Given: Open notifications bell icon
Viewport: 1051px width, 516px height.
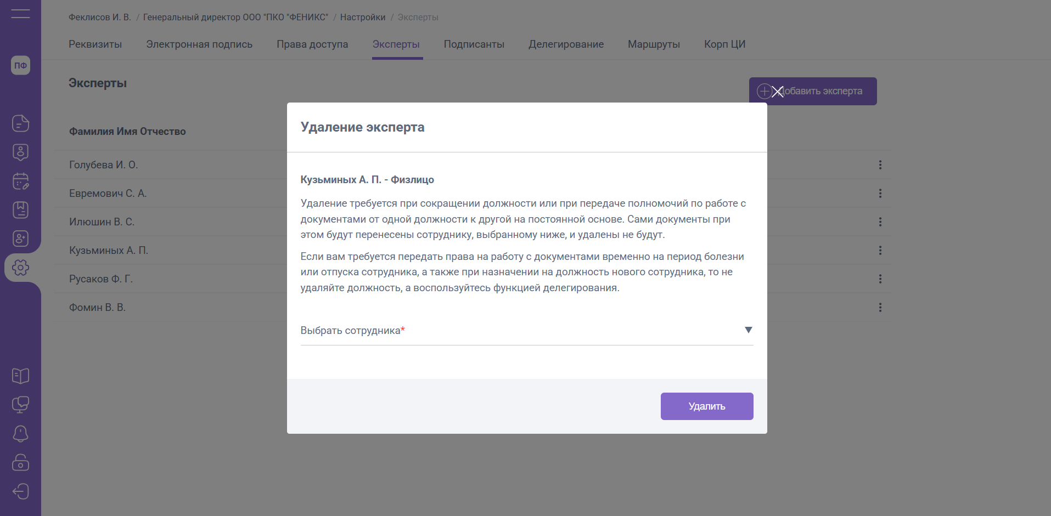Looking at the screenshot, I should point(20,434).
